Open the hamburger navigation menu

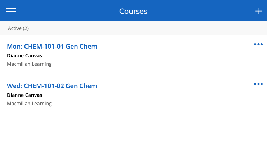(x=11, y=11)
